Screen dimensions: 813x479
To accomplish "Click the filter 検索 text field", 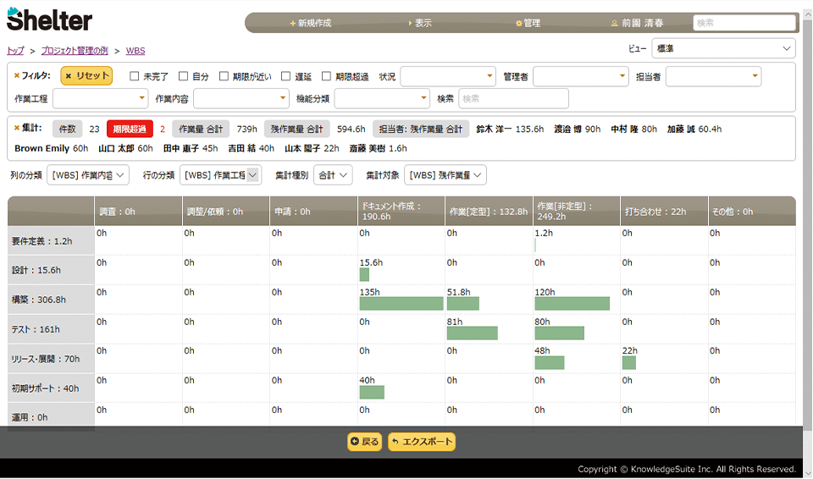I will [513, 98].
